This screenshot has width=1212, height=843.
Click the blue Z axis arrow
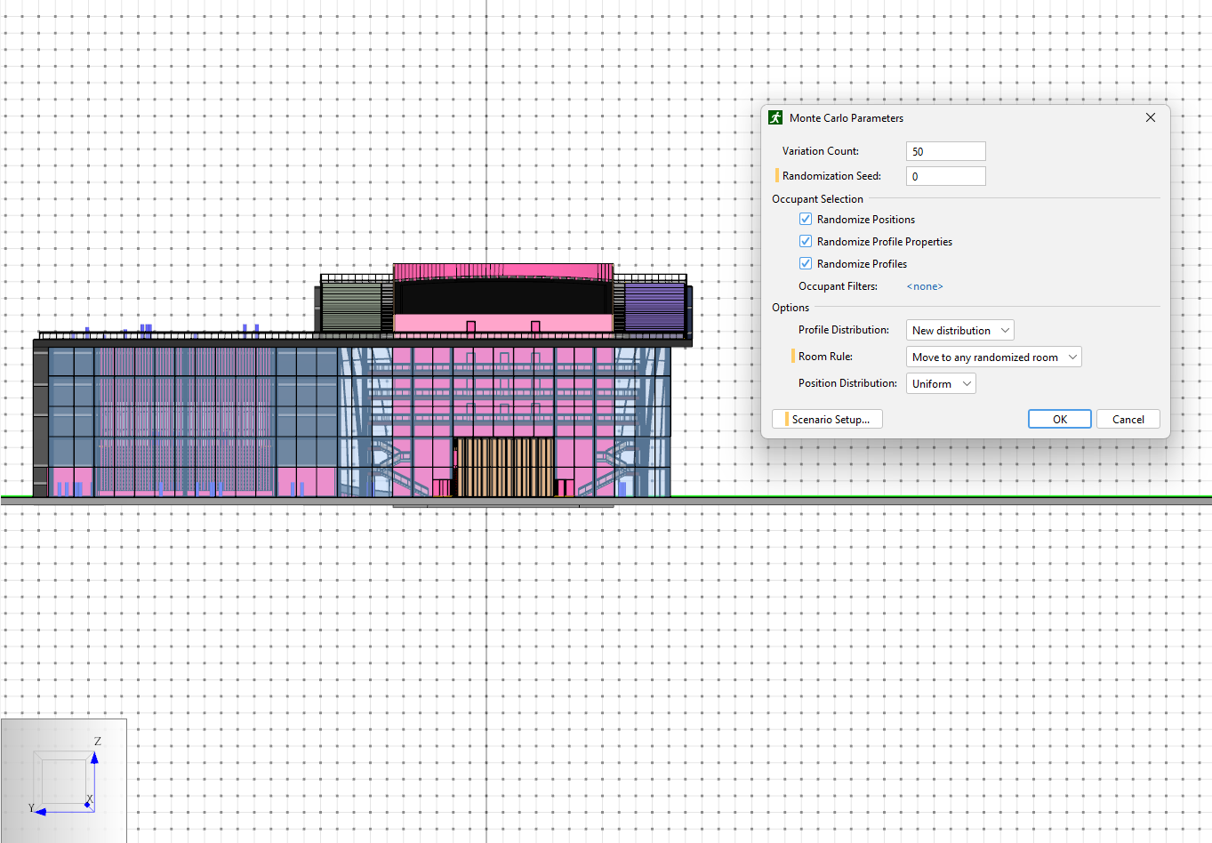tap(94, 758)
